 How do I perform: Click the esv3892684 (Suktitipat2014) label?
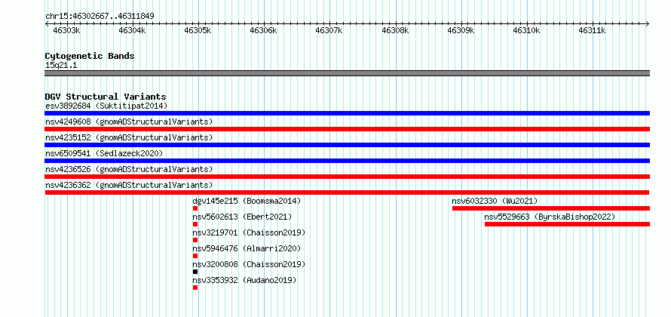(106, 106)
